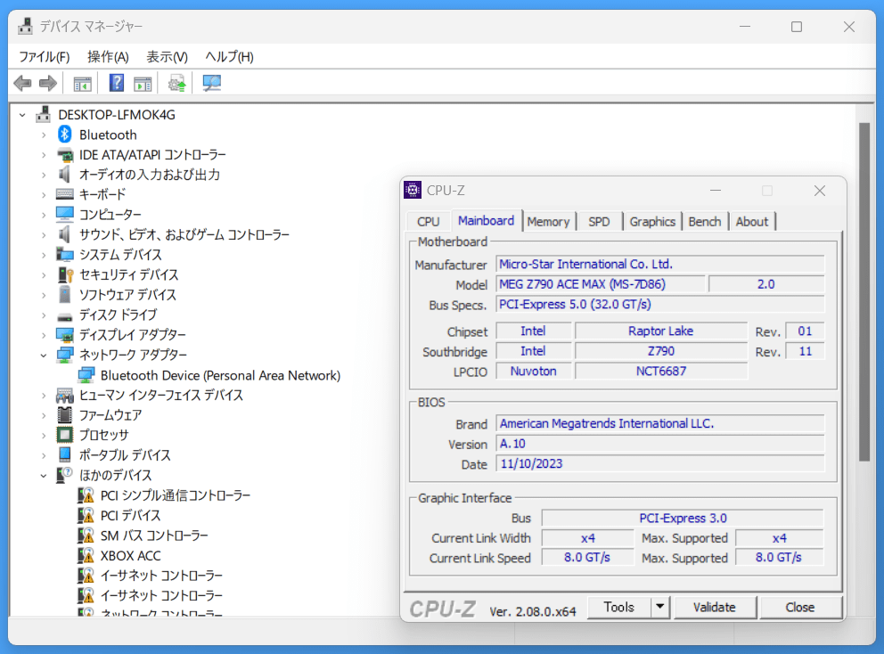Viewport: 884px width, 654px height.
Task: Expand the Bluetooth category arrow
Action: (x=44, y=135)
